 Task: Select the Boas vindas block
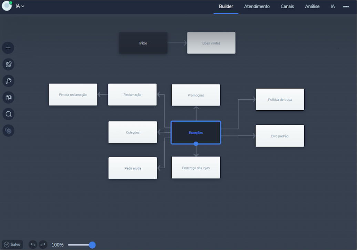point(211,43)
